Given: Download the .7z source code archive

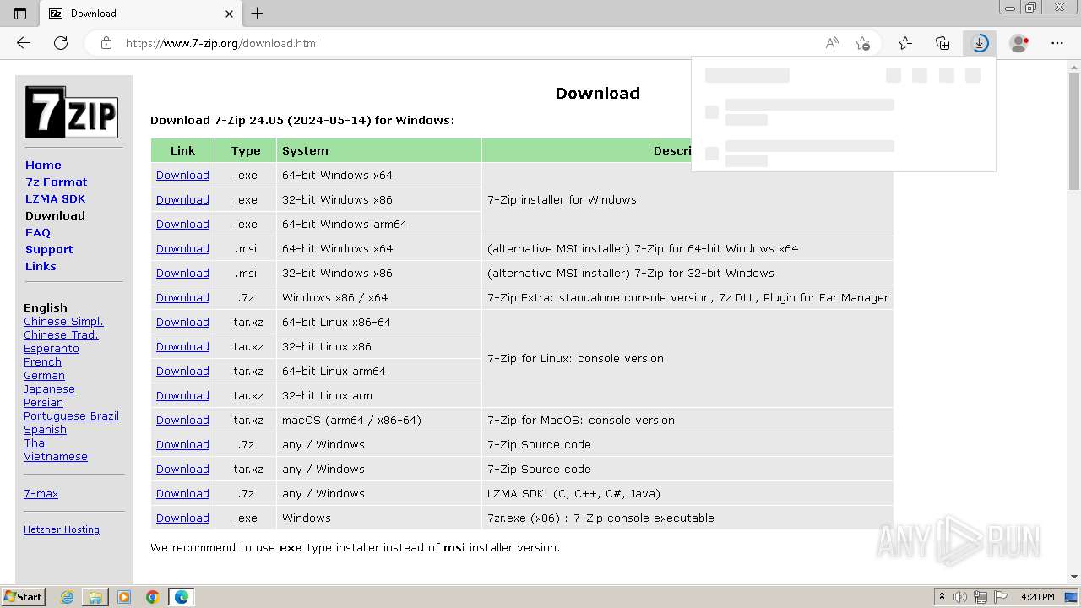Looking at the screenshot, I should click(x=182, y=444).
